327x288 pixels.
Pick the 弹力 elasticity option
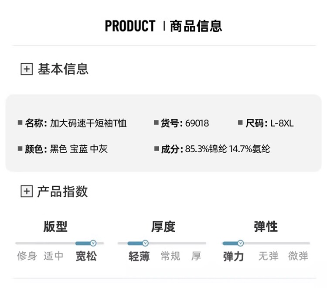[233, 256]
